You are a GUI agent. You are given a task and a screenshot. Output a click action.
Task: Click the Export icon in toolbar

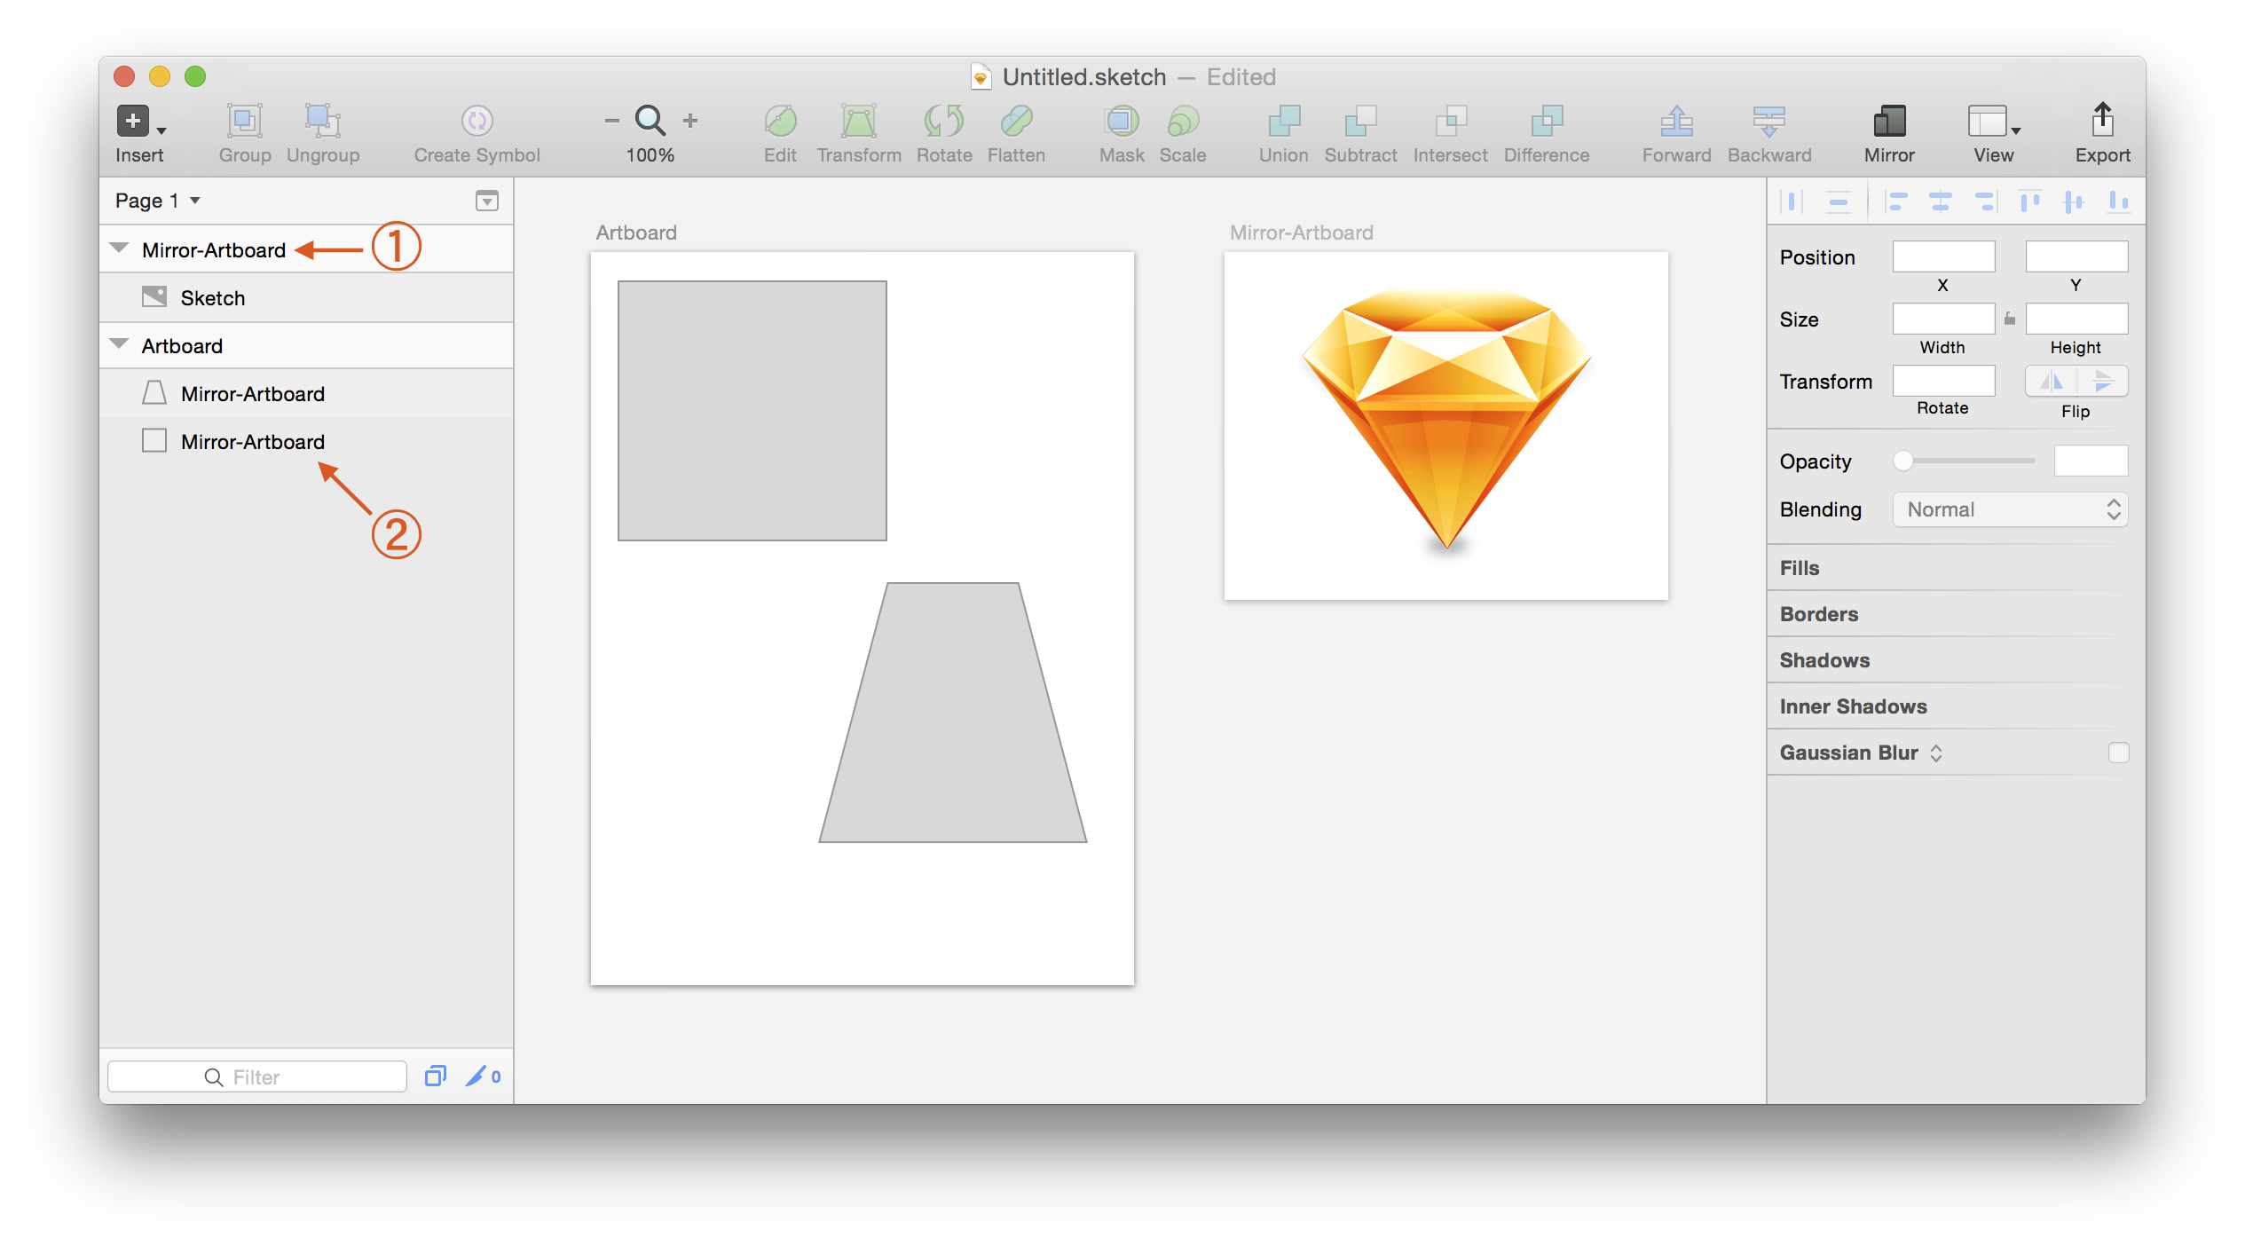2101,121
